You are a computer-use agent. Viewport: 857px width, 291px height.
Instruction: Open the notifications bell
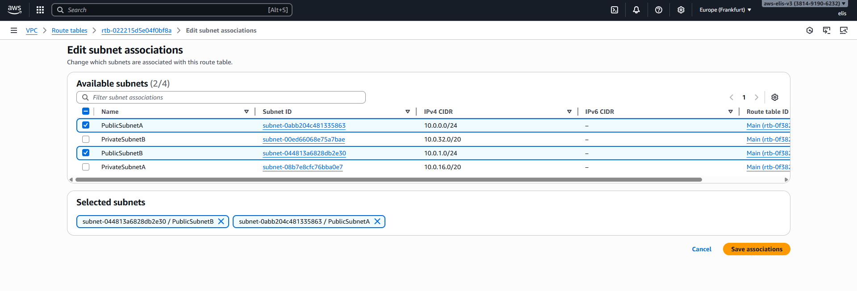(636, 10)
